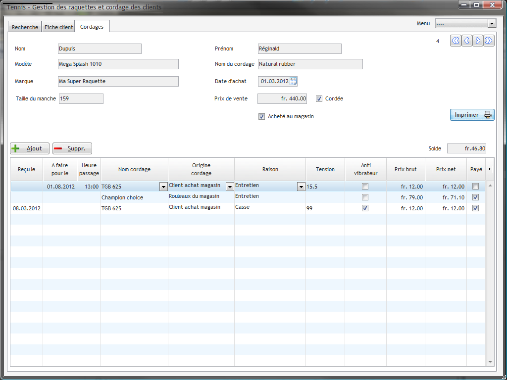
Task: Sort by the Prix net column header
Action: tap(446, 169)
